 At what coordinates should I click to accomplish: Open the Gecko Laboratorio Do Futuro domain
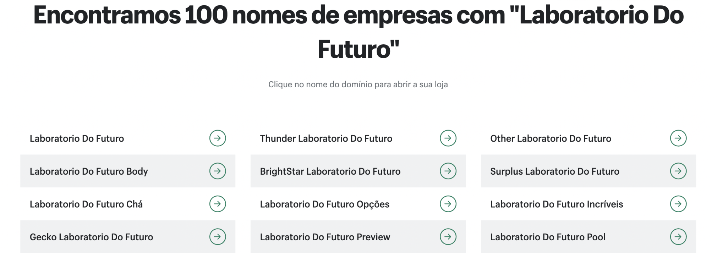(92, 236)
